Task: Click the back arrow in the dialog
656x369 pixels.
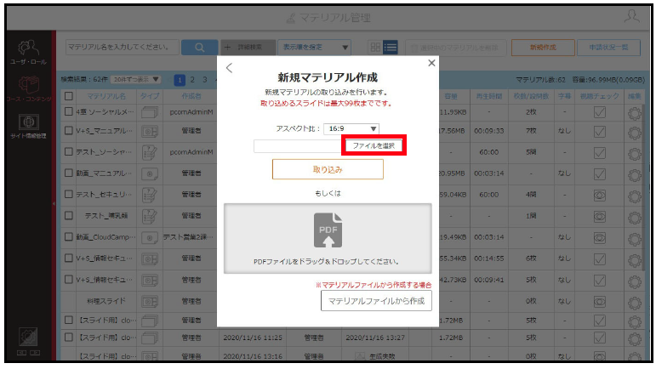Action: click(229, 68)
